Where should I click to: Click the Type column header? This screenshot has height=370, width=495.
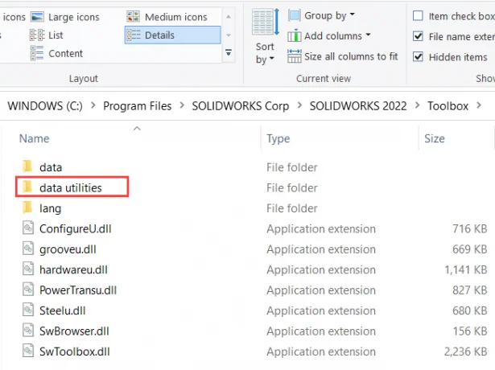pyautogui.click(x=278, y=138)
